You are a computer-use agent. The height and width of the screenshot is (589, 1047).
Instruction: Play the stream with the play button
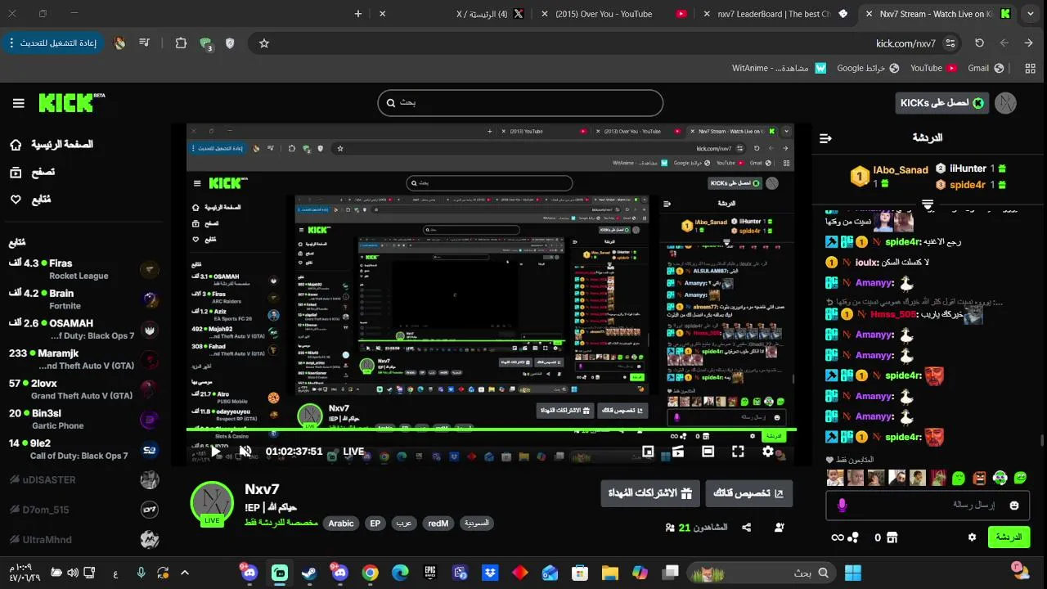click(x=215, y=451)
